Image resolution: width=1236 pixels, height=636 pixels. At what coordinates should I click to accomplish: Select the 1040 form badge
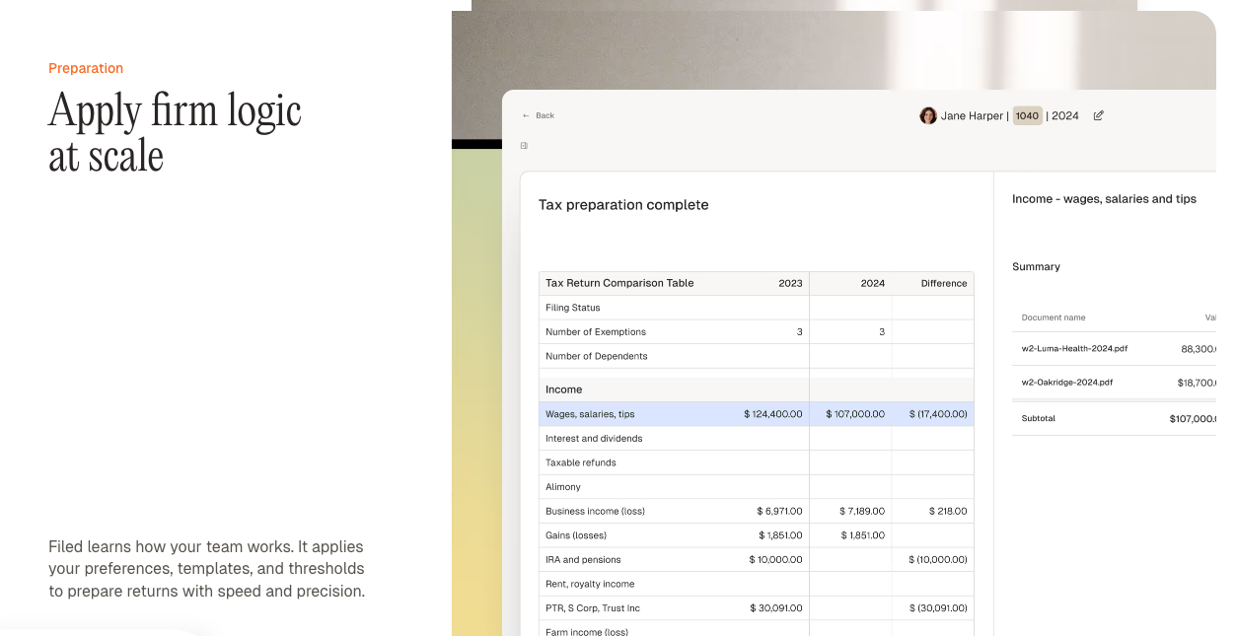point(1028,115)
